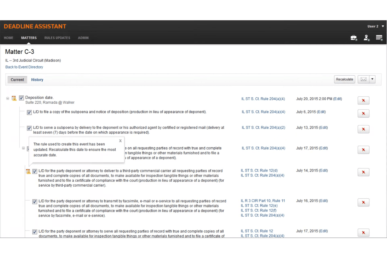Open the MATTERS menu item
This screenshot has height=258, width=387.
[29, 38]
